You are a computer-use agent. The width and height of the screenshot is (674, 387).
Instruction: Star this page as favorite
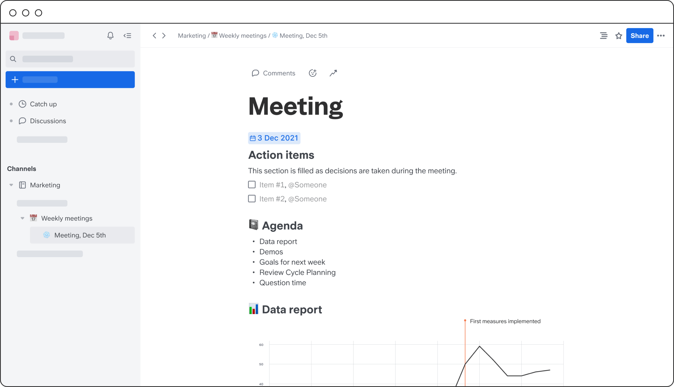point(618,36)
